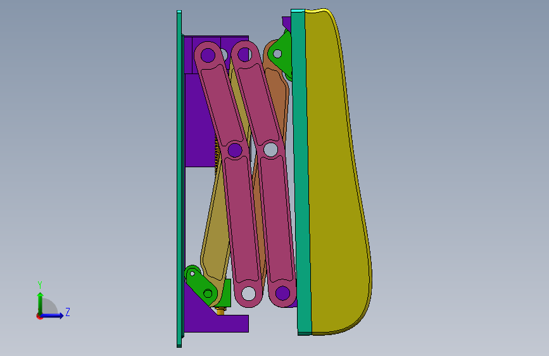Pick the top pivot hole of left pink link
This screenshot has width=549, height=356.
pos(208,55)
